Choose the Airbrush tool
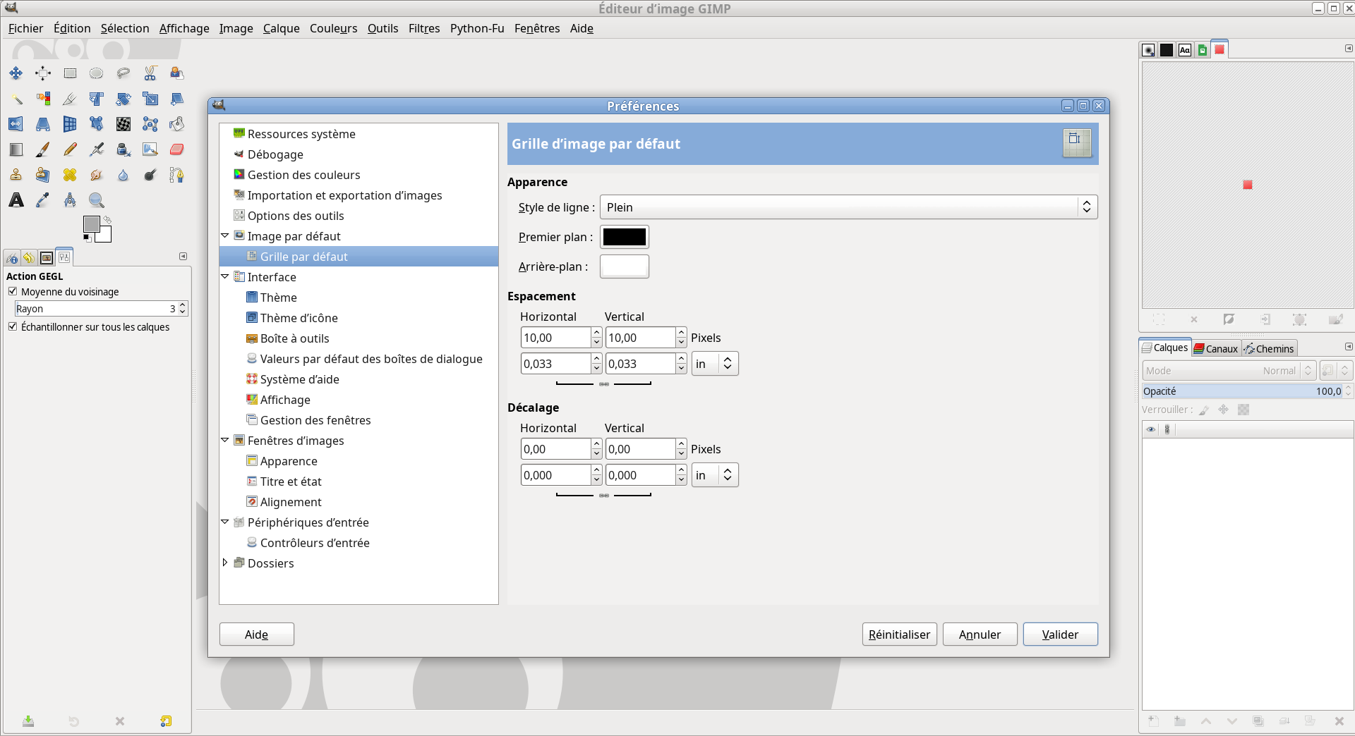Image resolution: width=1355 pixels, height=736 pixels. coord(97,149)
